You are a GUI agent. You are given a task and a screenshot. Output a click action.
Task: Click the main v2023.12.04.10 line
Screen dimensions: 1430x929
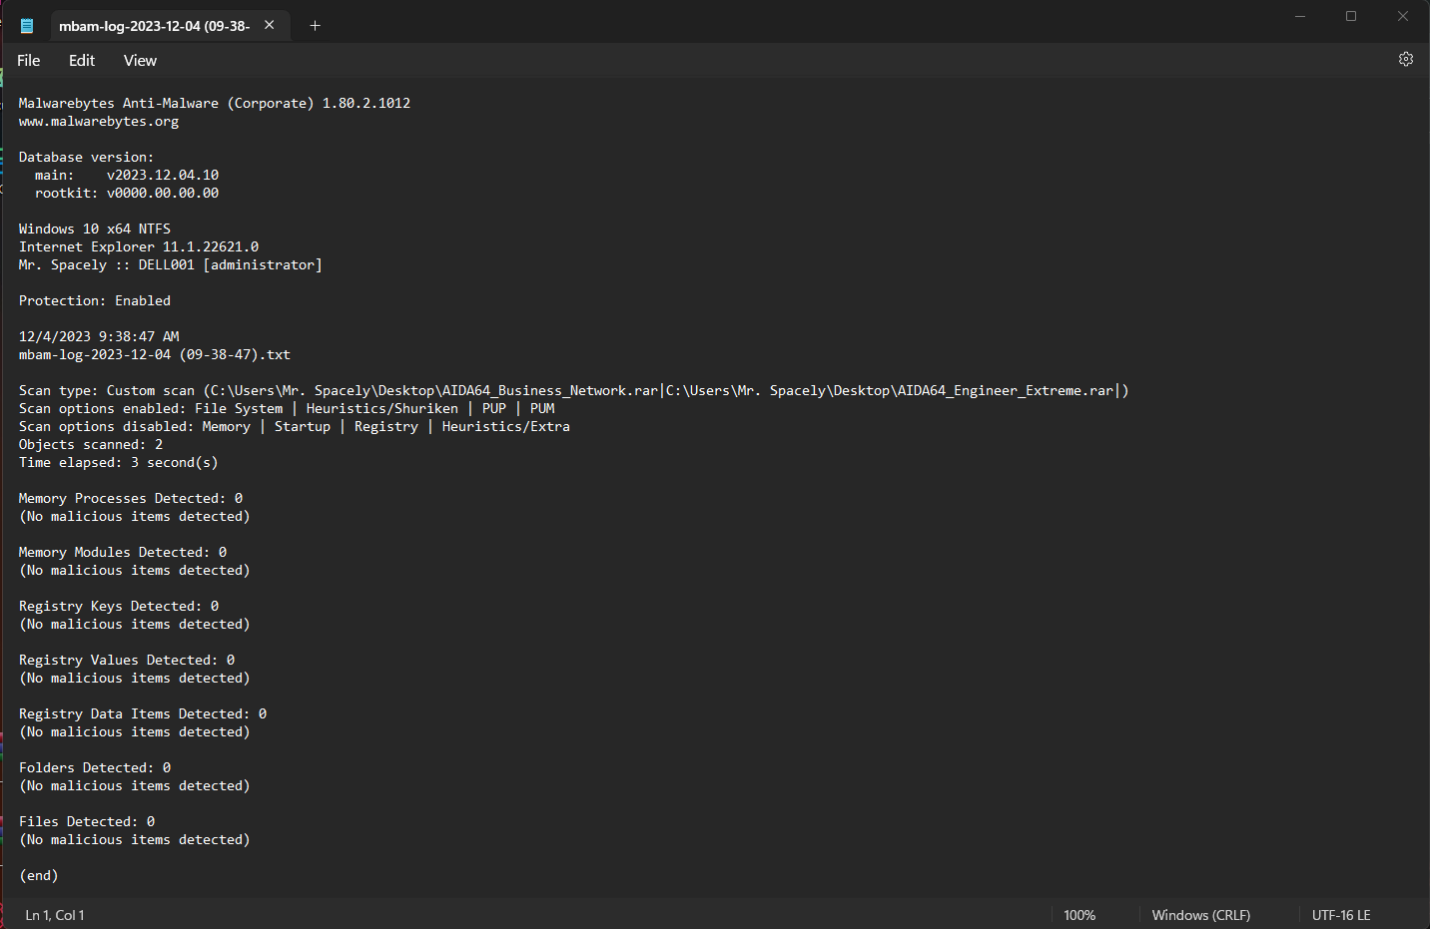point(127,176)
